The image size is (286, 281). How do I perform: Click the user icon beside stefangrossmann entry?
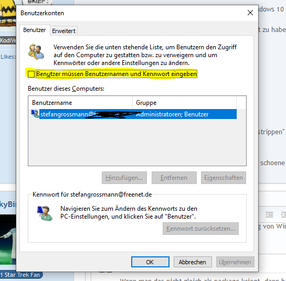tap(35, 114)
